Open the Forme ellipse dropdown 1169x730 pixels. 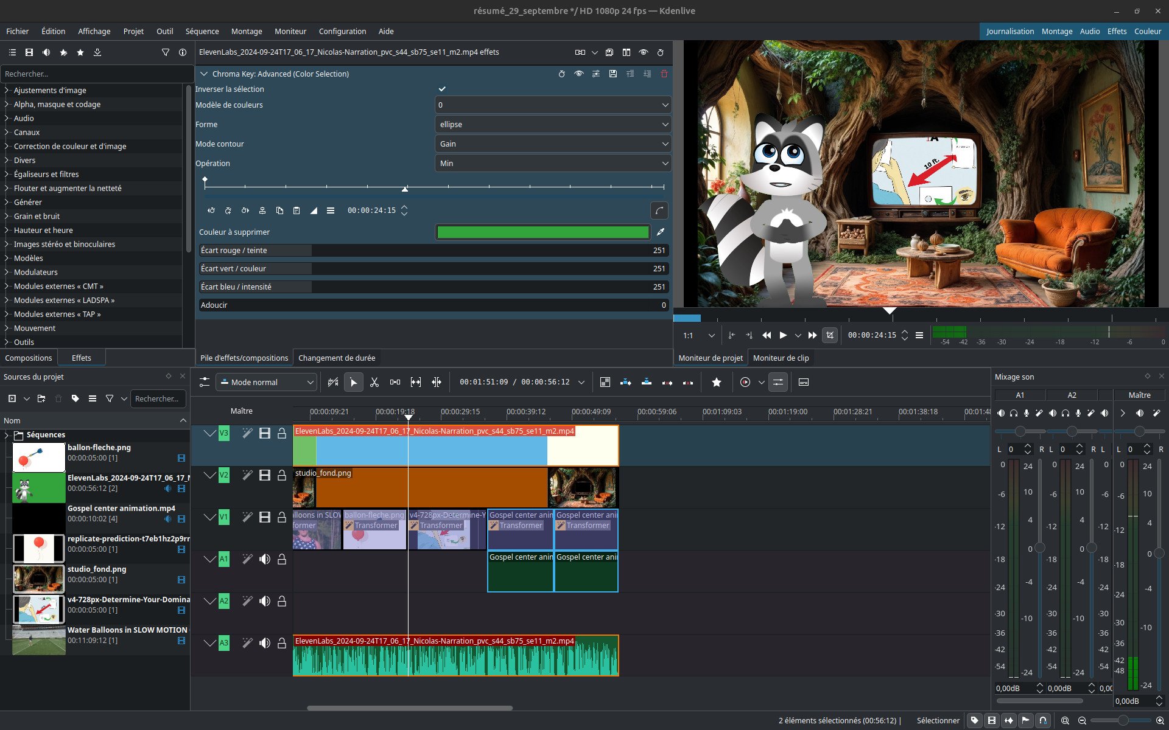553,124
